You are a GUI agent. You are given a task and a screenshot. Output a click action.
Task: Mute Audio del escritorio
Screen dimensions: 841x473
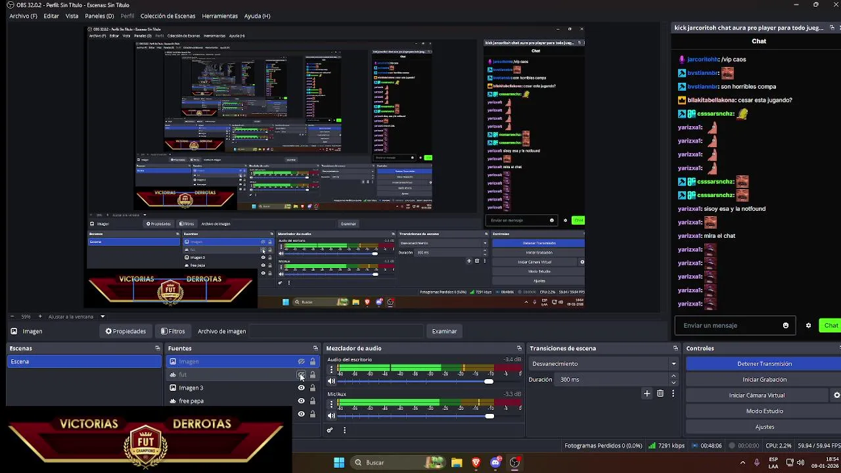click(332, 381)
